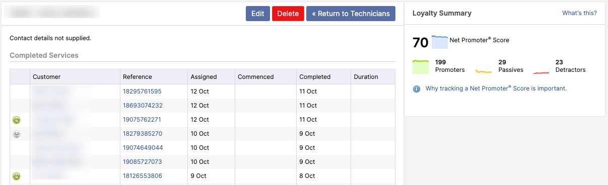Click the Customer column header

coord(46,77)
